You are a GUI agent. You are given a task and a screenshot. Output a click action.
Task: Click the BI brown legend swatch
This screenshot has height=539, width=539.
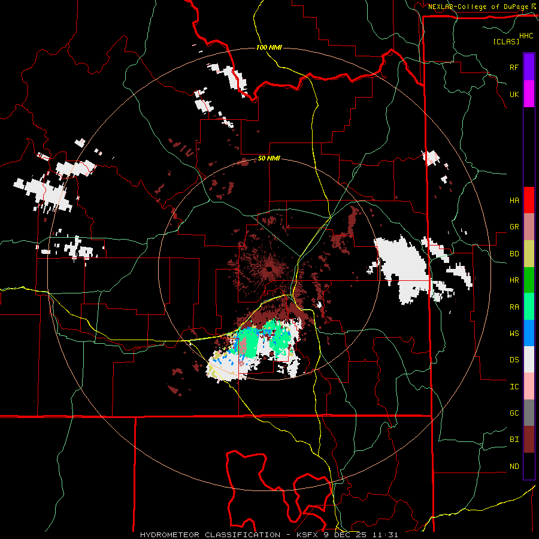(x=529, y=440)
